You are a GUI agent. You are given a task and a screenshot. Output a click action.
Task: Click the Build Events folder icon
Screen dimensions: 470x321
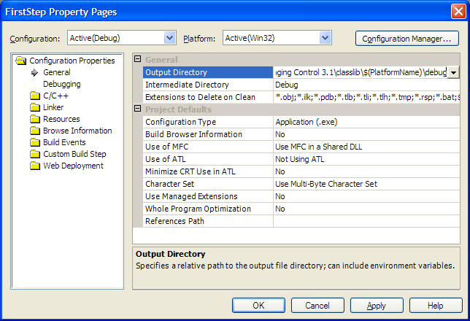pyautogui.click(x=35, y=142)
